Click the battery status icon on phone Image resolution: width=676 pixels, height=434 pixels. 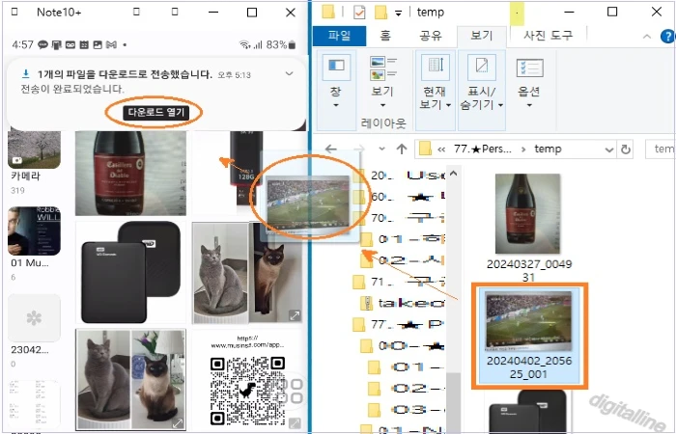click(x=292, y=44)
